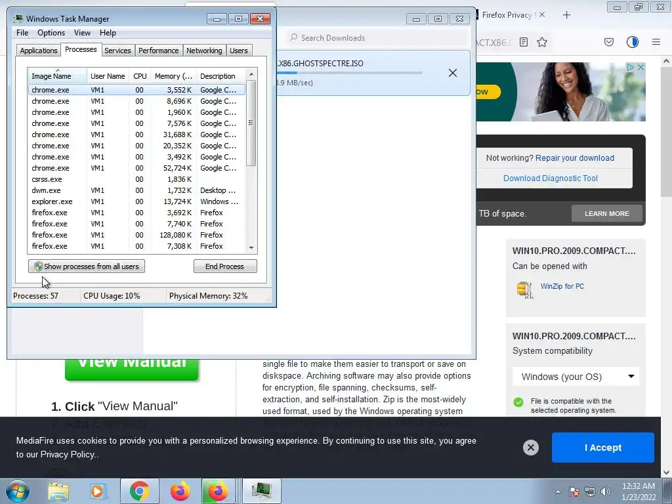Open Task Manager File menu
Viewport: 672px width, 504px height.
pos(22,33)
